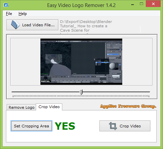This screenshot has height=149, width=163.
Task: Open the File menu
Action: coord(9,14)
